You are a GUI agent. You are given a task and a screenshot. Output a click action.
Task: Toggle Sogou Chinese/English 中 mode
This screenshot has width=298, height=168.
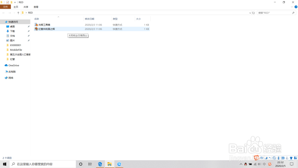coord(262,158)
